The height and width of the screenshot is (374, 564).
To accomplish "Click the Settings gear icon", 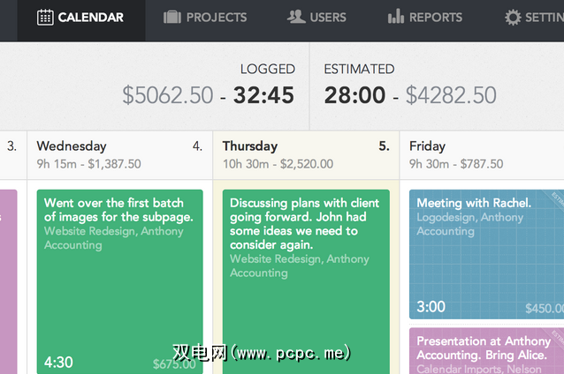I will point(513,17).
